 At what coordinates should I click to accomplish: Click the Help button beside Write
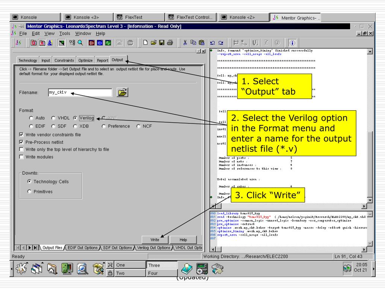point(183,240)
